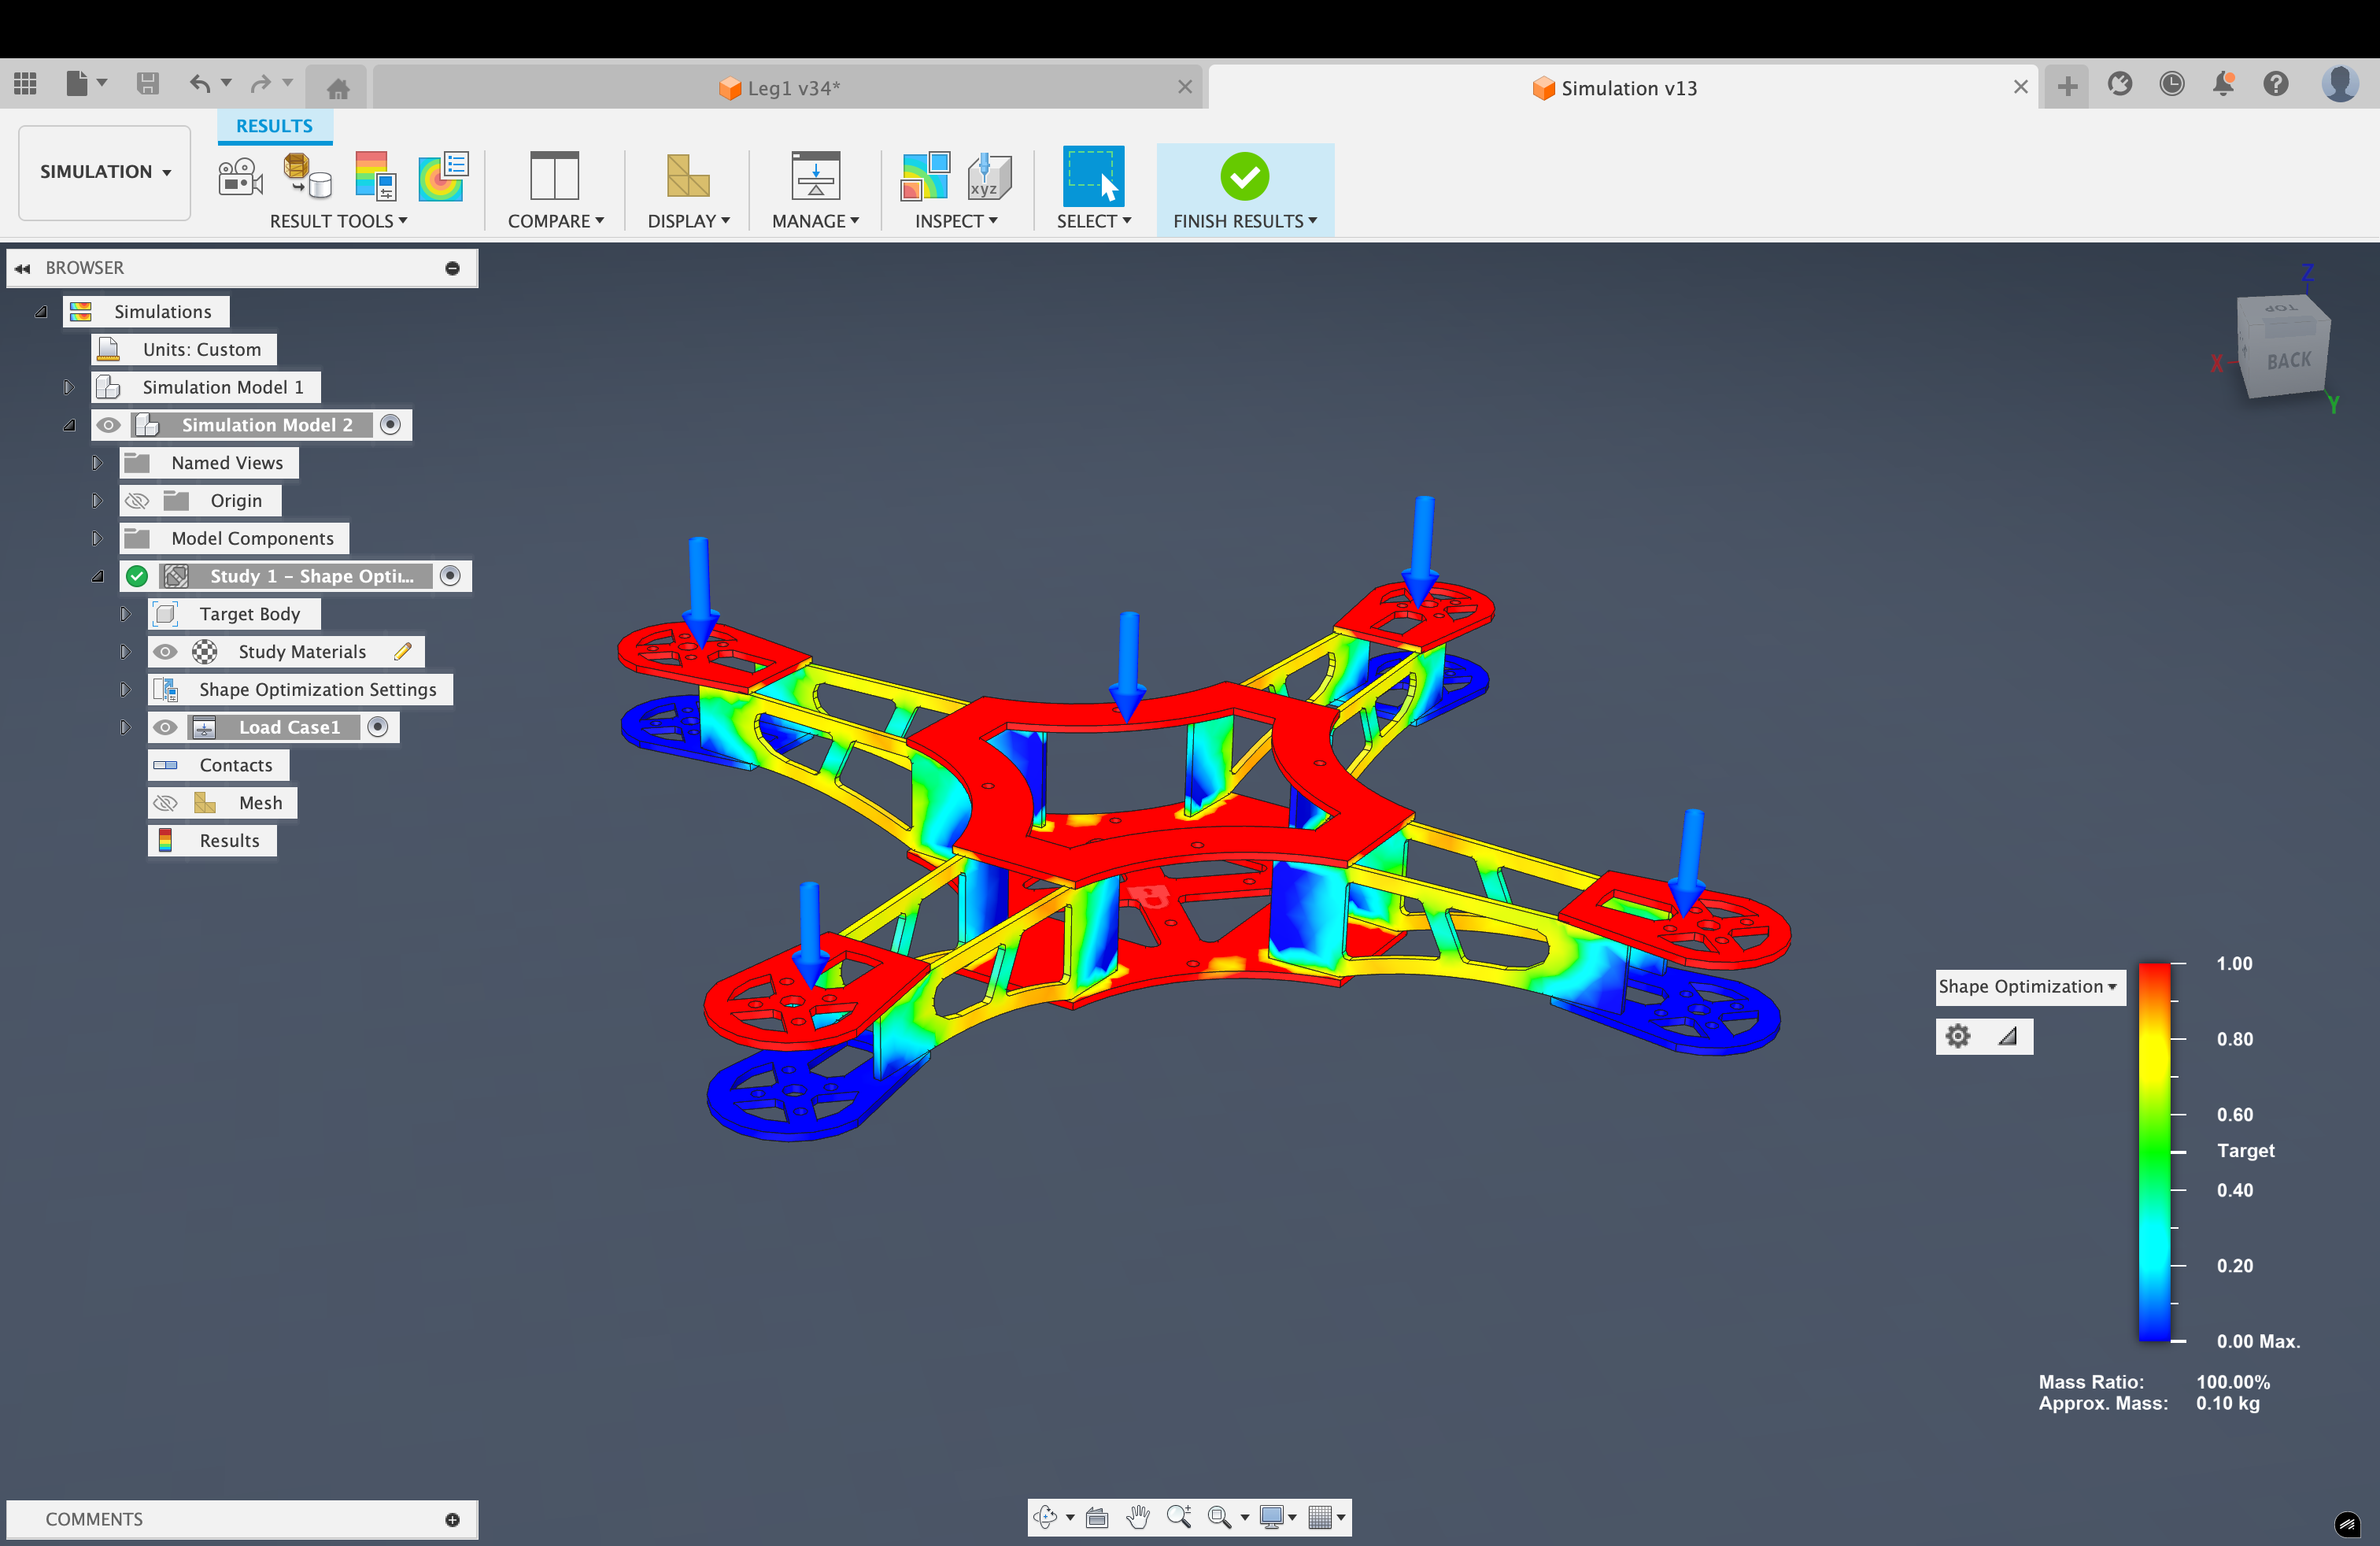
Task: Open the Compare results icon
Action: point(554,177)
